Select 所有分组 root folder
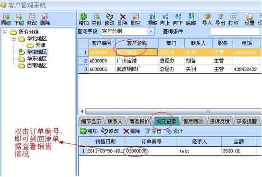This screenshot has width=262, height=177. click(28, 32)
